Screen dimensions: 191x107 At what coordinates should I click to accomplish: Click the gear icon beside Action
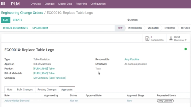[128, 20]
